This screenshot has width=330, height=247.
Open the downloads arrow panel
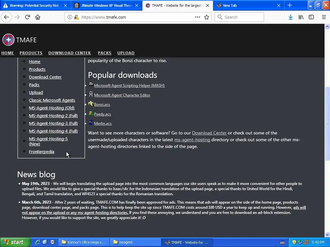[x=291, y=17]
